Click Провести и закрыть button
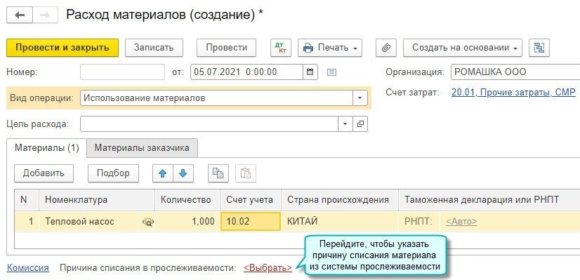Image resolution: width=580 pixels, height=280 pixels. pyautogui.click(x=62, y=48)
